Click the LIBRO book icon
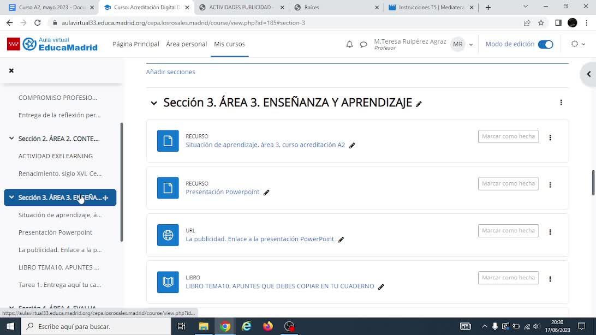 click(168, 282)
